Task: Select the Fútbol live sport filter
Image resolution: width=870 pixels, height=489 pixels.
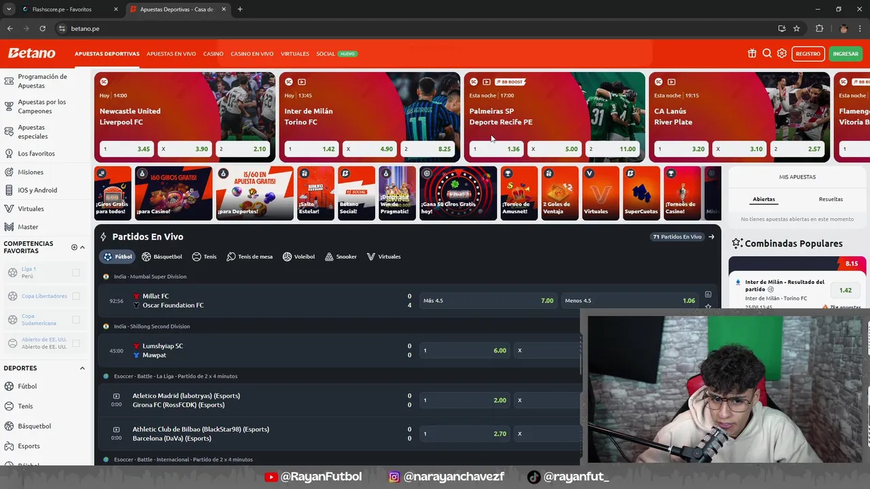Action: (118, 257)
